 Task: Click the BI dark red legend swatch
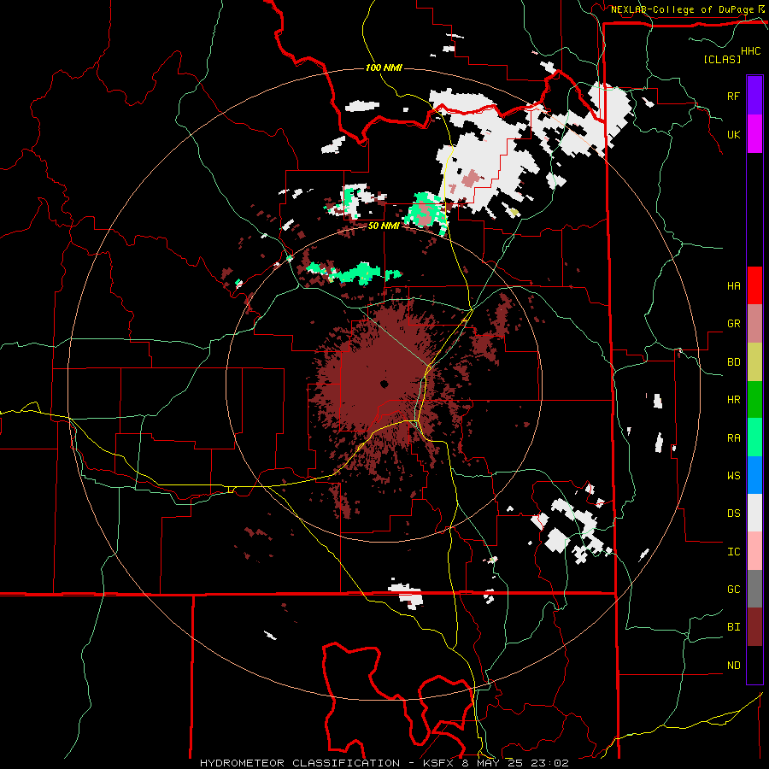[x=754, y=627]
